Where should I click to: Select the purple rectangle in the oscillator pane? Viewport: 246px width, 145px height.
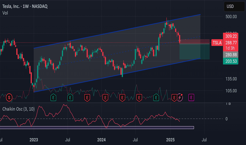tap(97, 128)
